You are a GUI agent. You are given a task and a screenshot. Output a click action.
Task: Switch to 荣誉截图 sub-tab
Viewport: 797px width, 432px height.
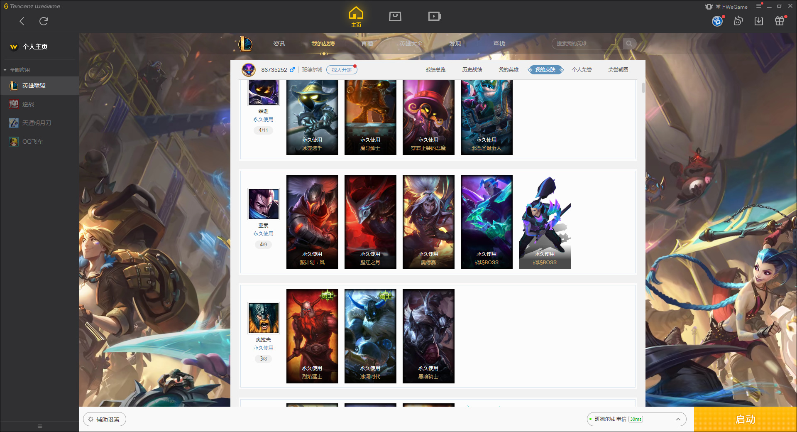[x=618, y=70]
